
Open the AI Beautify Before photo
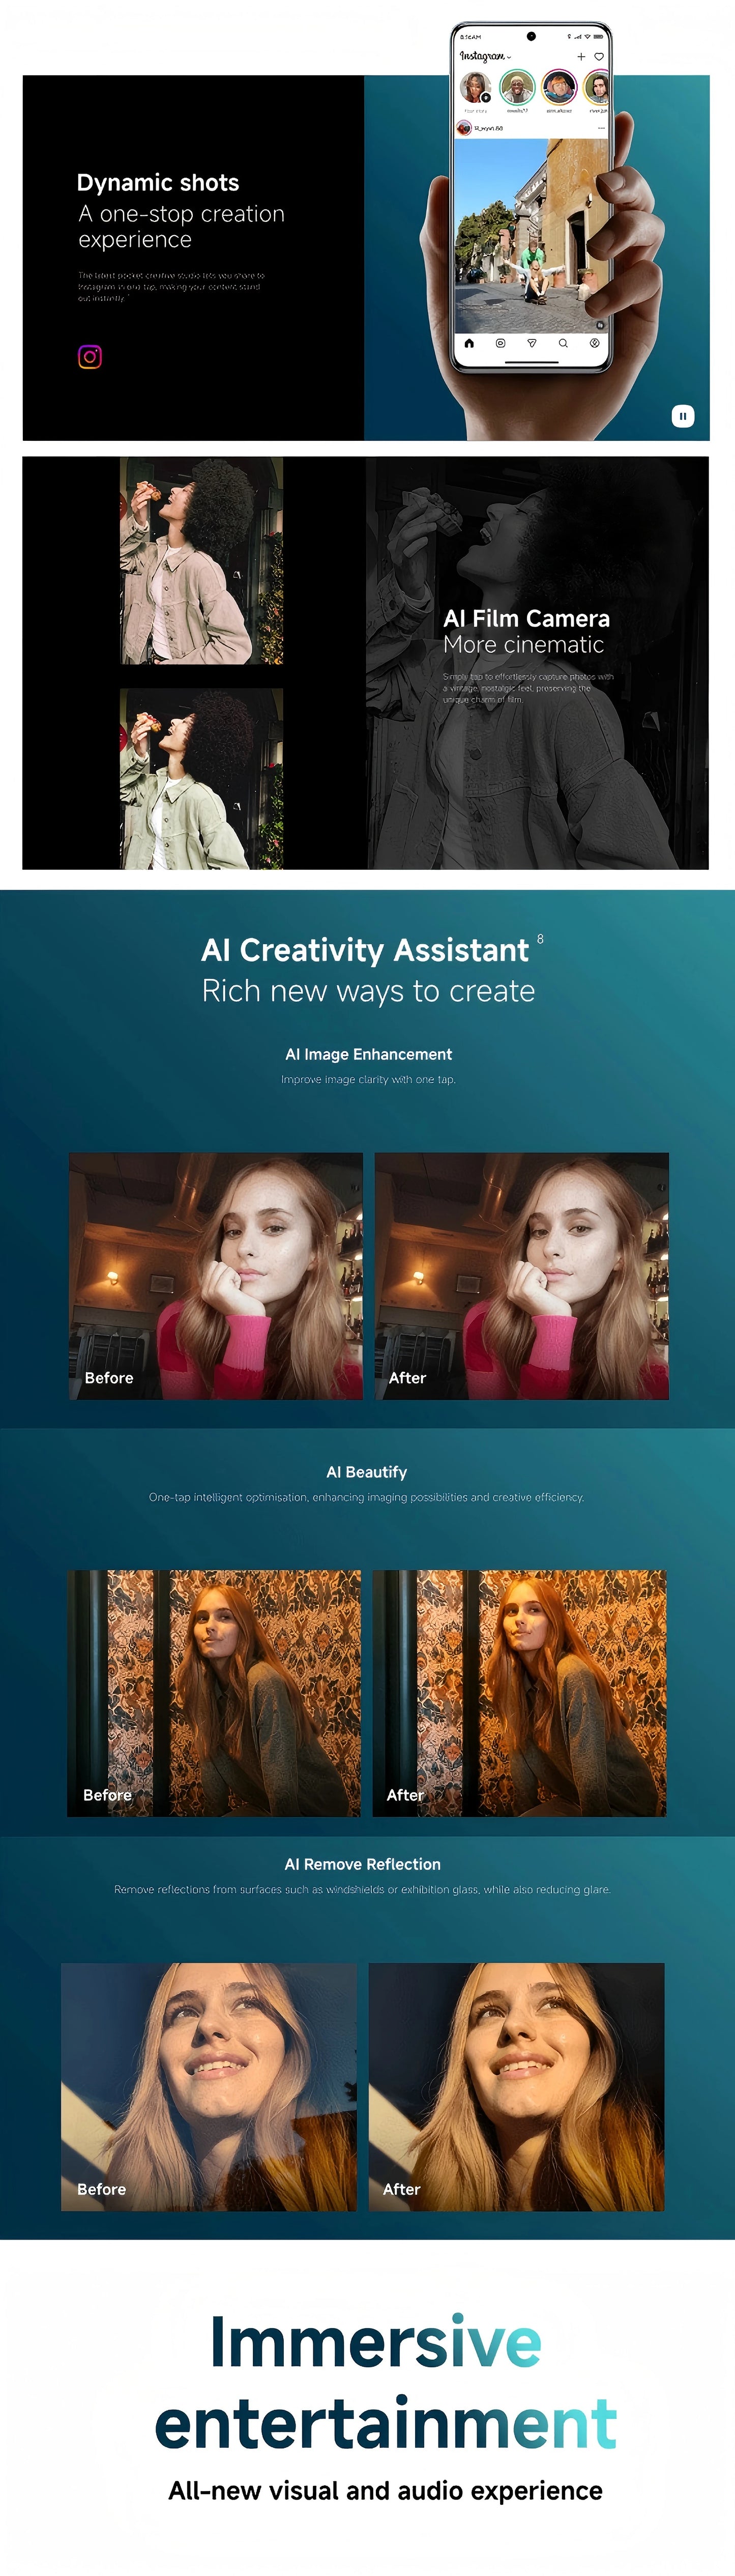[213, 1693]
